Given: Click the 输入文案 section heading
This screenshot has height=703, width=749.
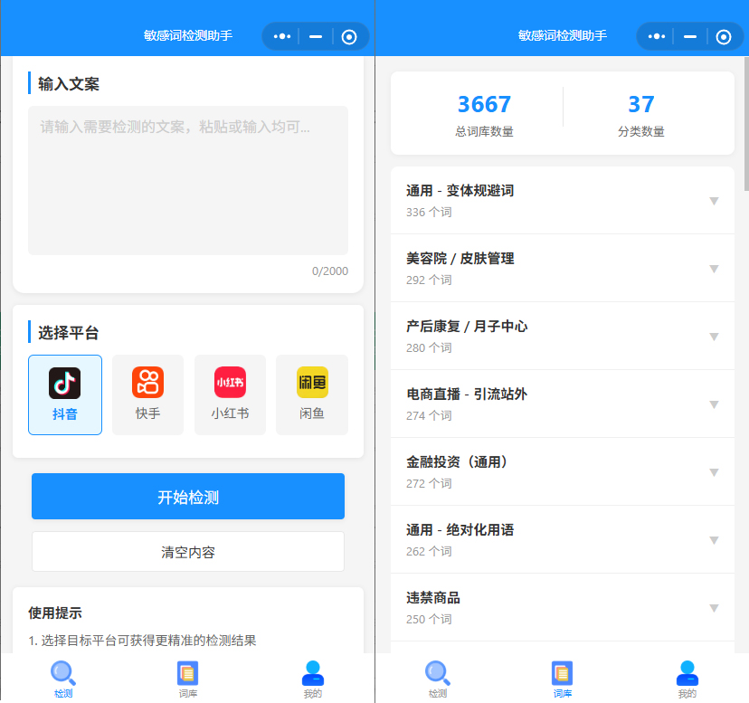Looking at the screenshot, I should point(69,83).
